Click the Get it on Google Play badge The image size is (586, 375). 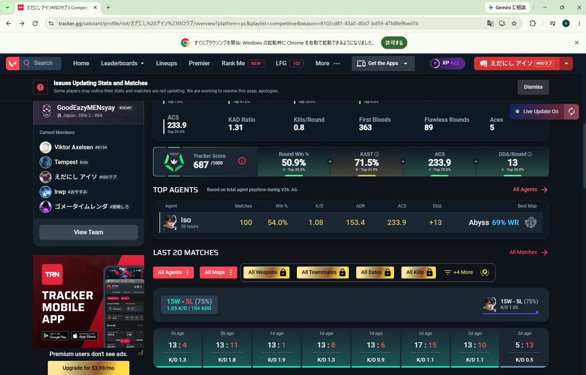tap(55, 336)
